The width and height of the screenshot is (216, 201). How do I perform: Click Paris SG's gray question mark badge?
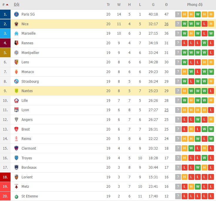click(178, 14)
